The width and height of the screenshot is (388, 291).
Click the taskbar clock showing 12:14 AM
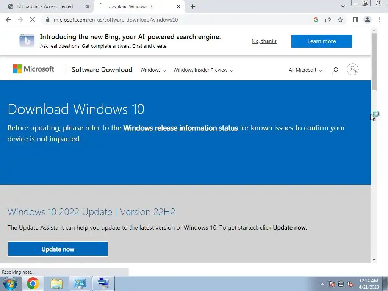coord(369,284)
